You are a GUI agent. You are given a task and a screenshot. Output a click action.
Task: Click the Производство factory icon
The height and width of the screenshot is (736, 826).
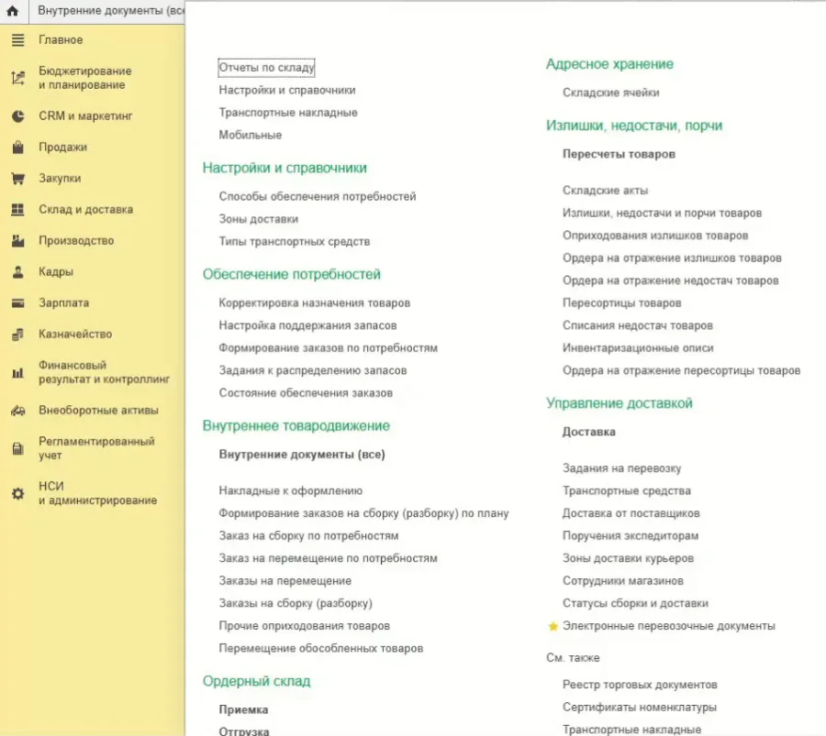[18, 240]
